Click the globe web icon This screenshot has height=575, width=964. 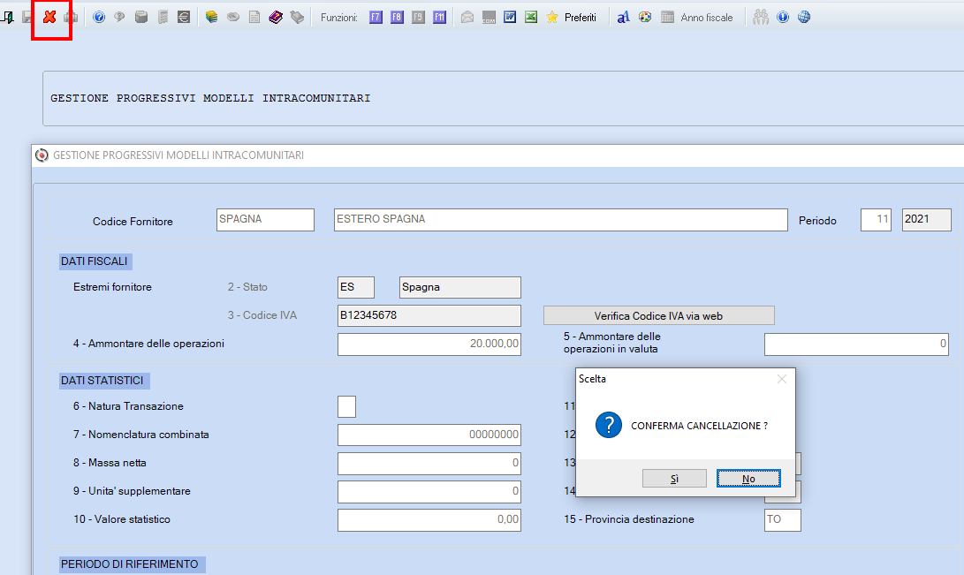point(803,17)
